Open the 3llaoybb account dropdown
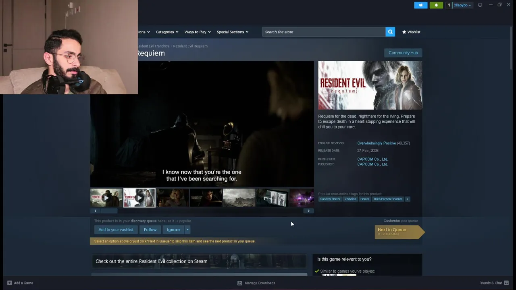The image size is (516, 290). point(462,5)
